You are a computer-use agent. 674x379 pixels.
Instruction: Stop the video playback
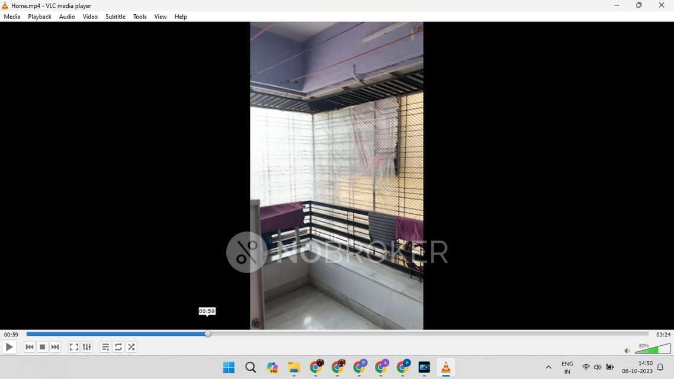pyautogui.click(x=42, y=347)
